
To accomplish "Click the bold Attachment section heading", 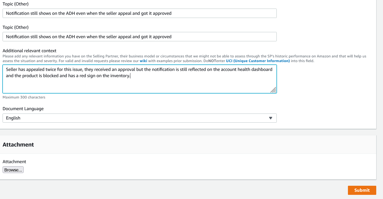I will pos(18,144).
